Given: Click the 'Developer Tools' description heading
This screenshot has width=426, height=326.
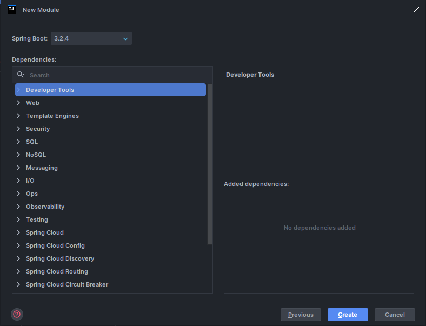Looking at the screenshot, I should tap(250, 75).
